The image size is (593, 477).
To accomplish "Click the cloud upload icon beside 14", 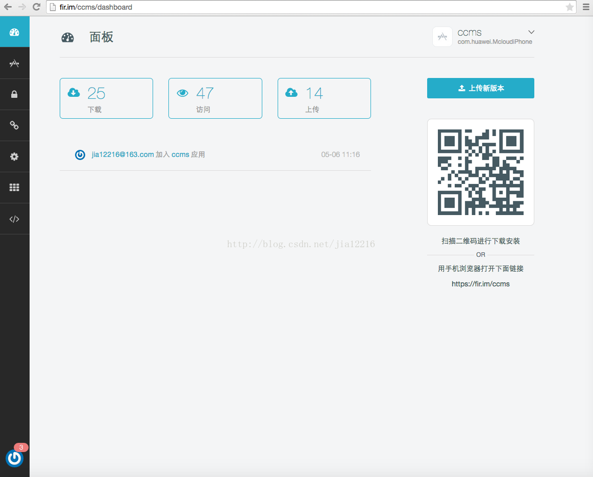I will (291, 93).
